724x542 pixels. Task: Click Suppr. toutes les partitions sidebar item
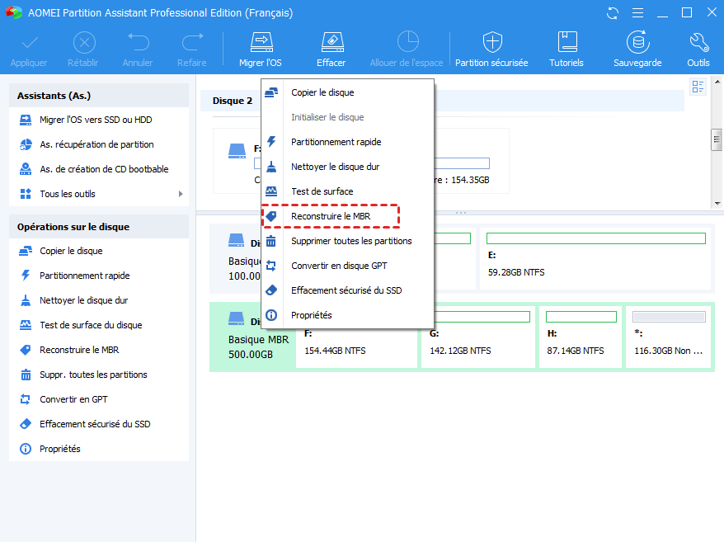[x=93, y=375]
